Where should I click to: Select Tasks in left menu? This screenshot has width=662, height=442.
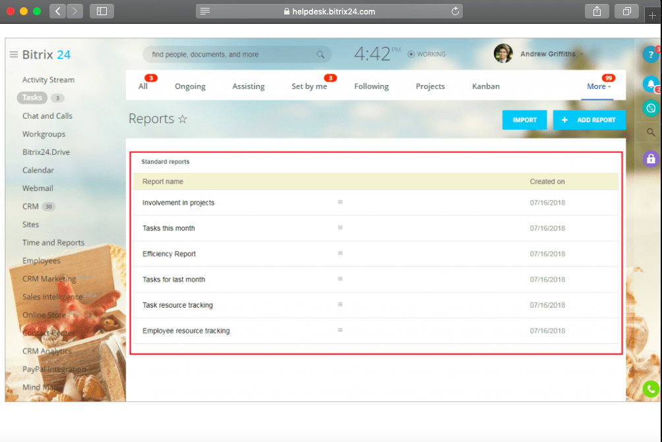click(32, 98)
